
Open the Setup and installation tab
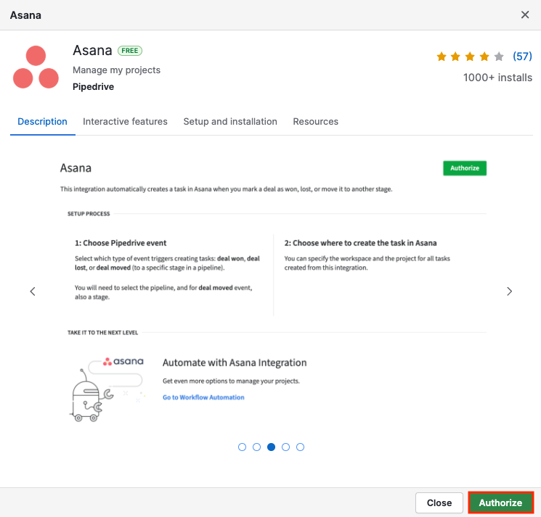click(x=230, y=122)
